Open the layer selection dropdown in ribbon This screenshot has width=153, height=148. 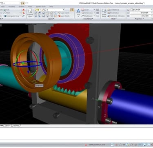tap(49, 10)
